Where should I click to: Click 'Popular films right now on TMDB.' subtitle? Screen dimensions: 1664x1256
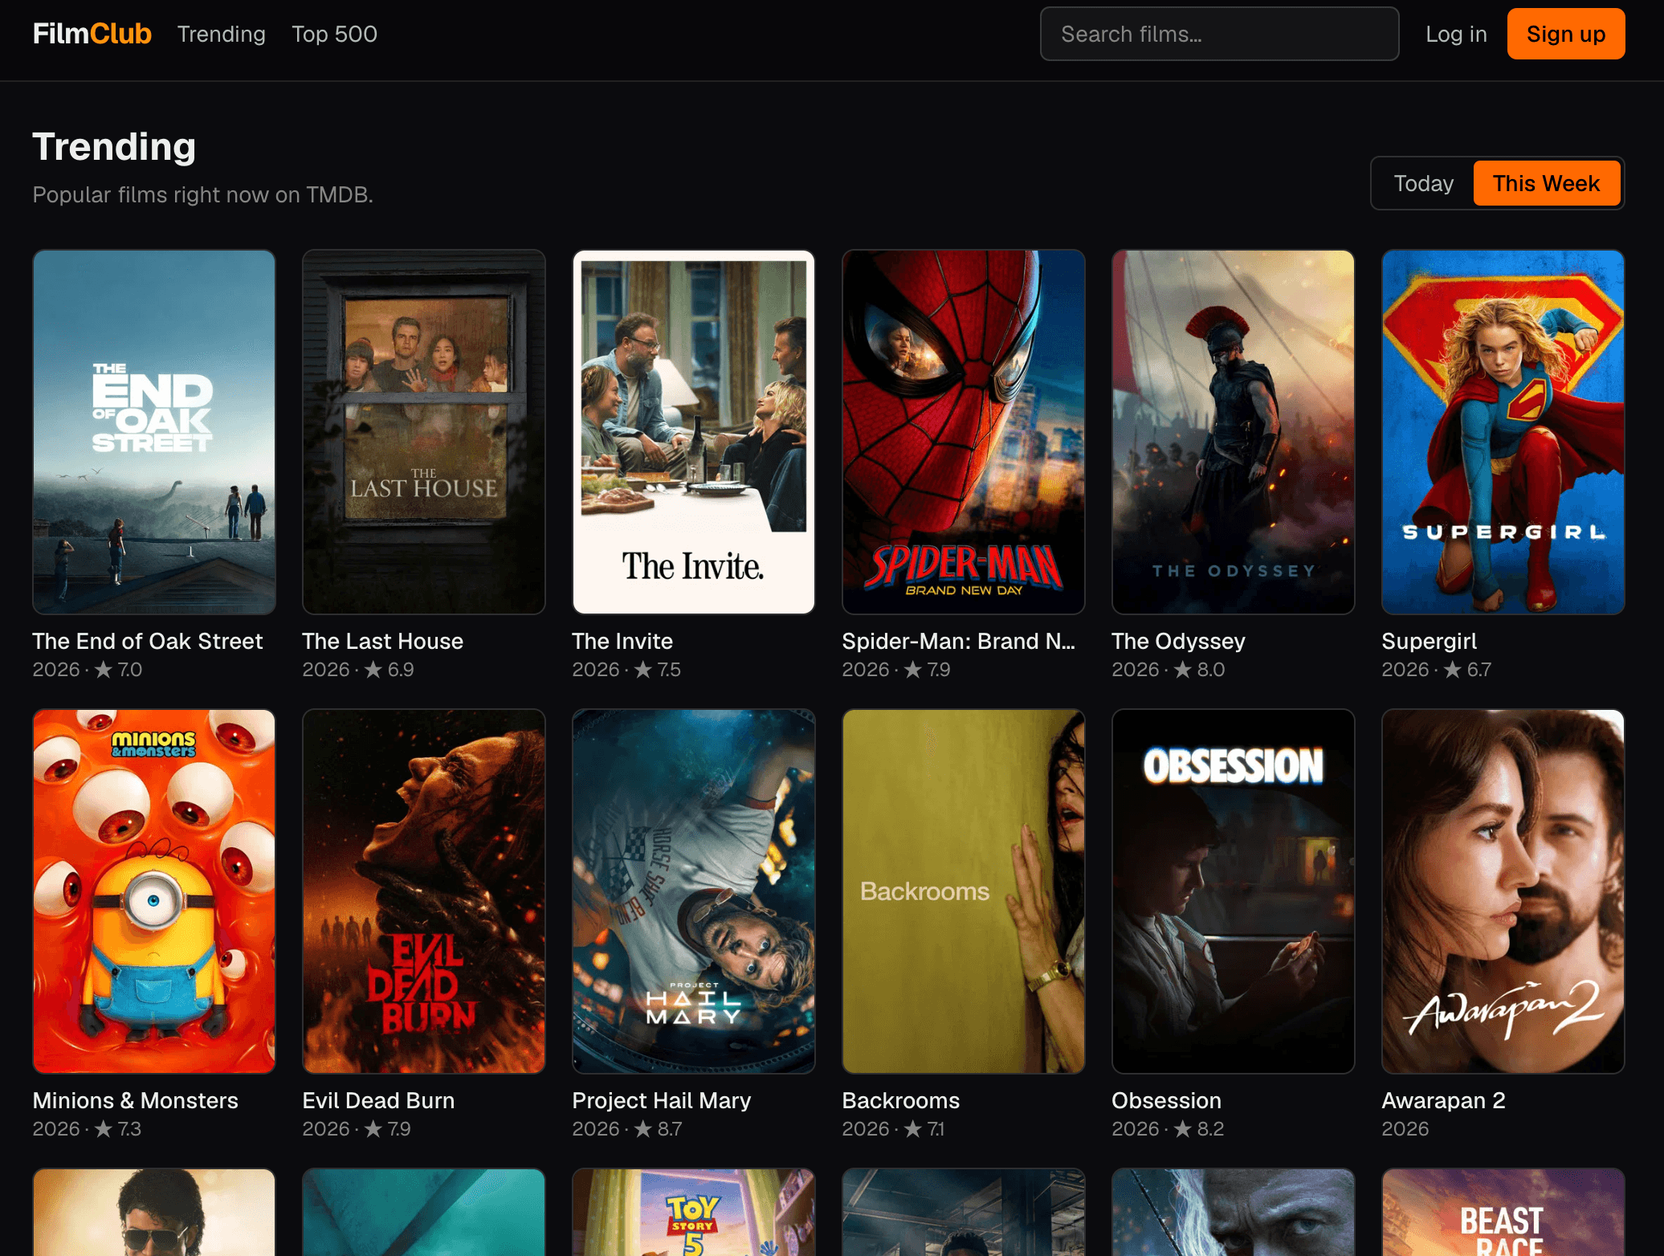pos(203,195)
